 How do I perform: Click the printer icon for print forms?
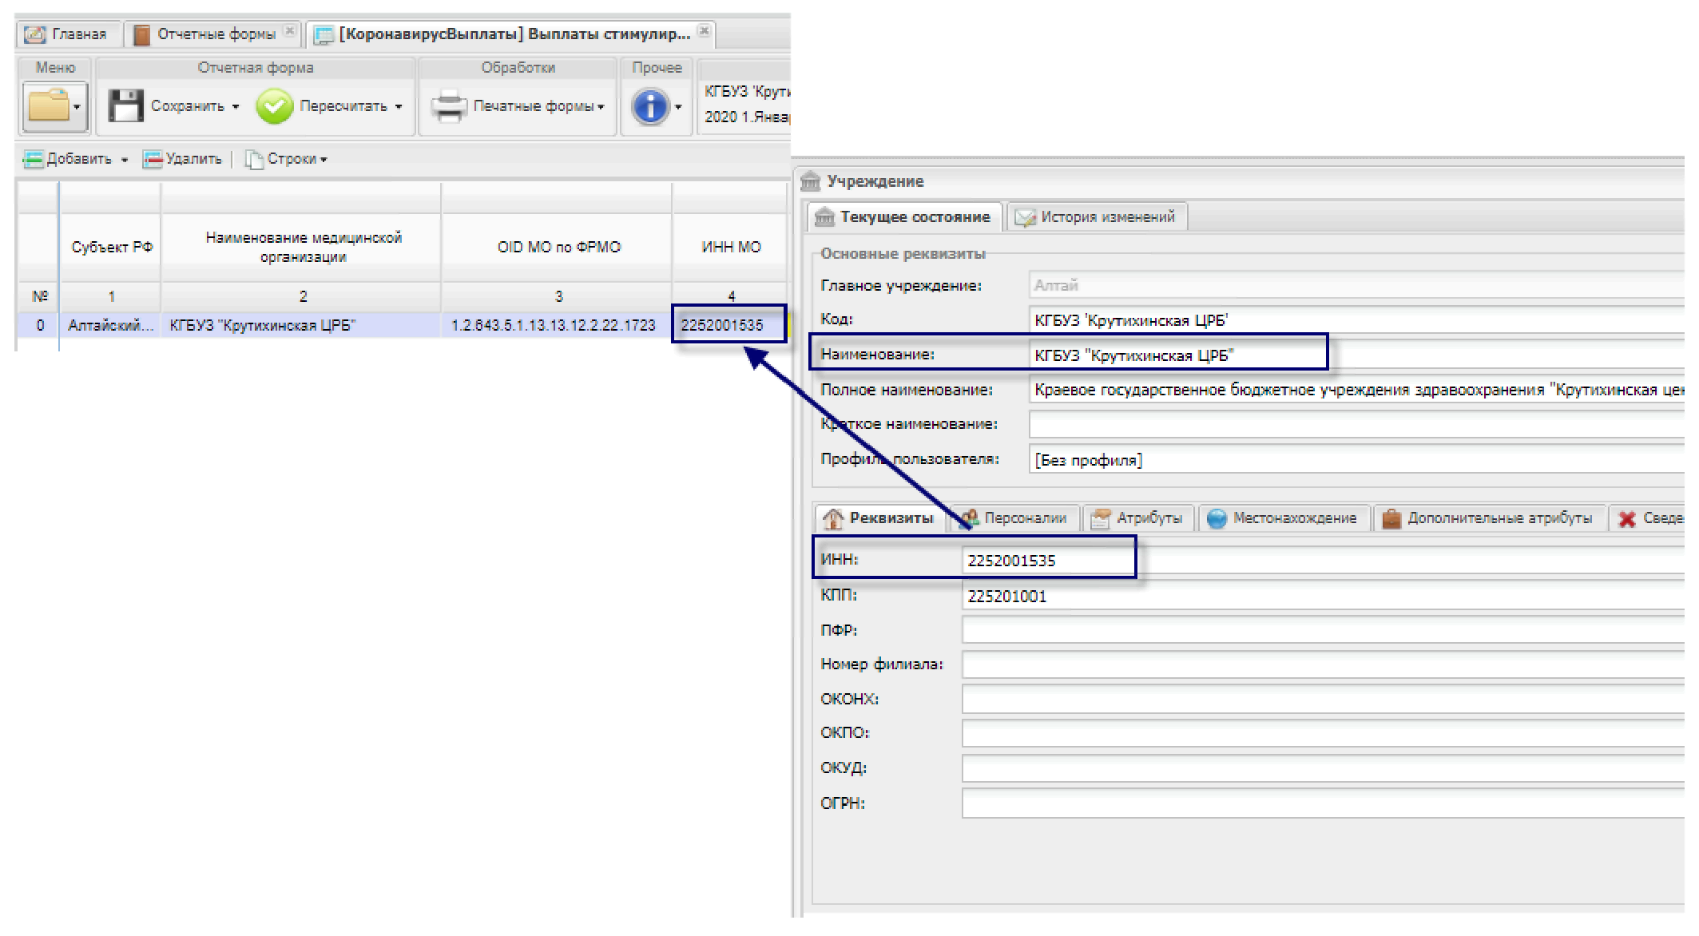449,106
